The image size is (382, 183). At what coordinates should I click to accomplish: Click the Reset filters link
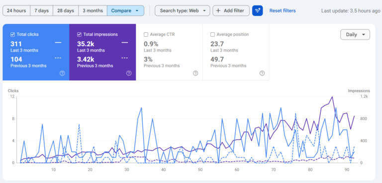click(x=283, y=11)
